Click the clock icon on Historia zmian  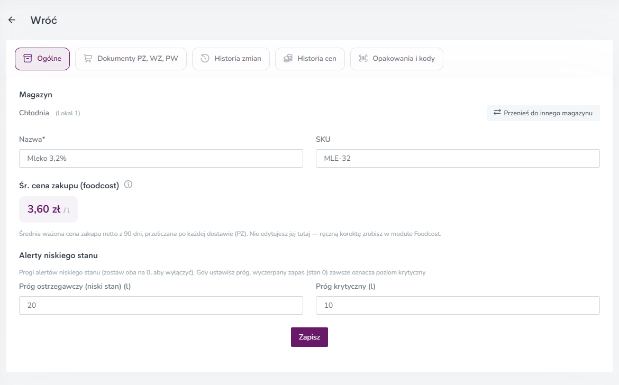[205, 58]
